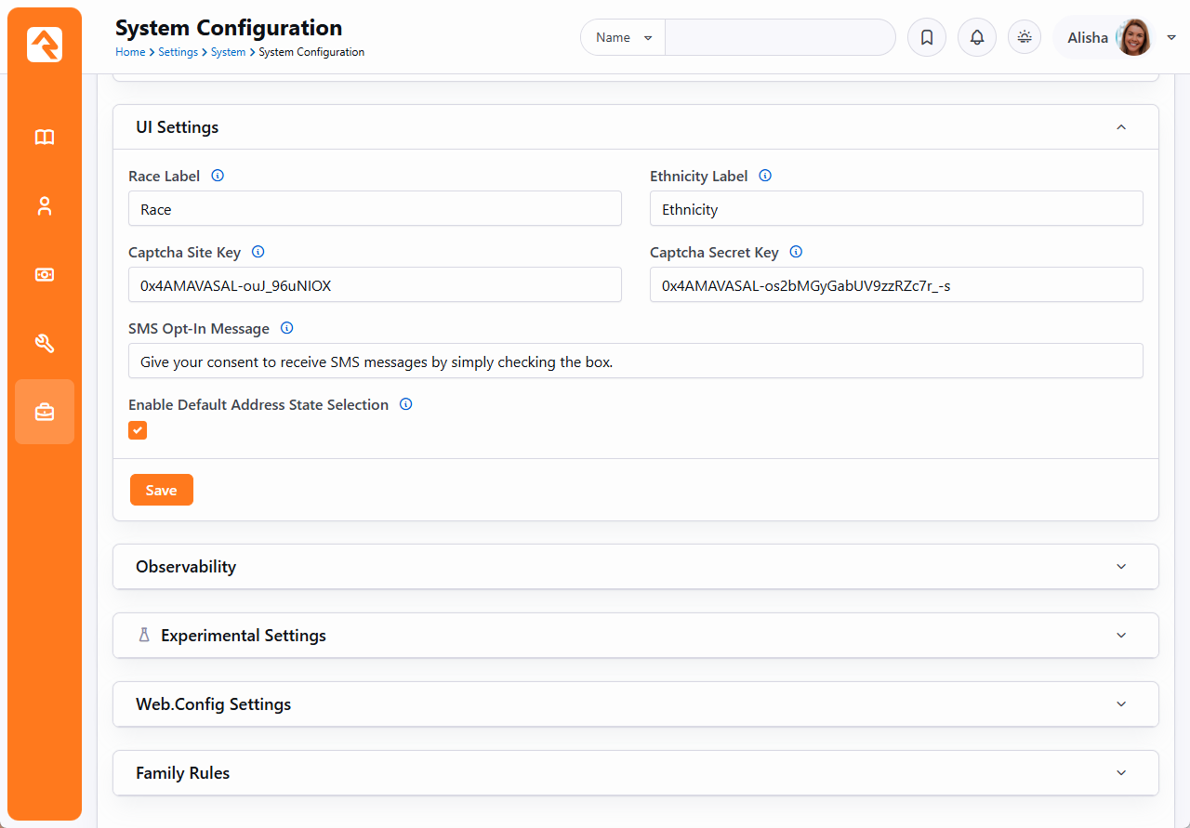Click the SMS Opt-In Message field
The height and width of the screenshot is (828, 1190).
[x=635, y=361]
